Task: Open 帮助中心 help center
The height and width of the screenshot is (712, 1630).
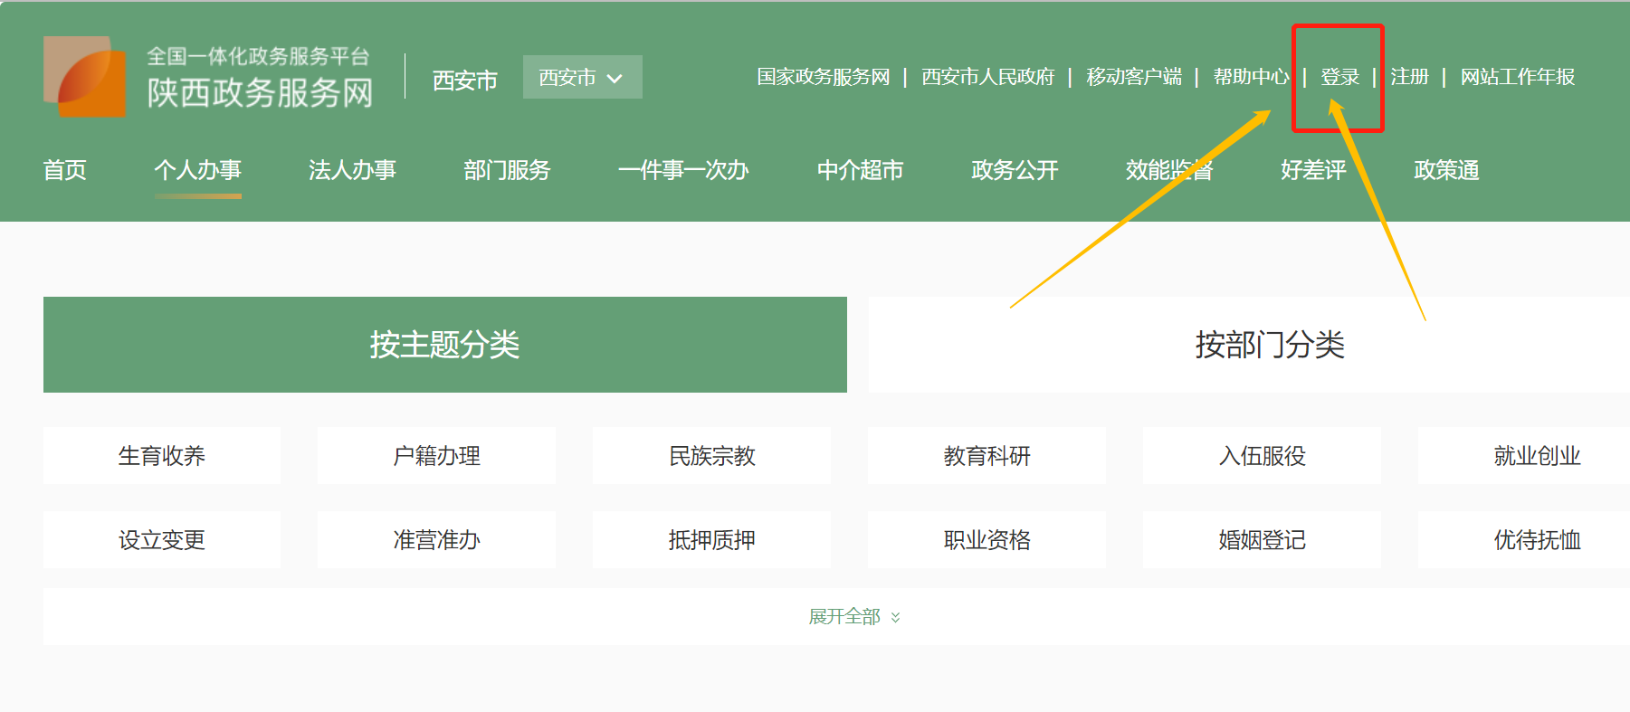Action: tap(1251, 78)
